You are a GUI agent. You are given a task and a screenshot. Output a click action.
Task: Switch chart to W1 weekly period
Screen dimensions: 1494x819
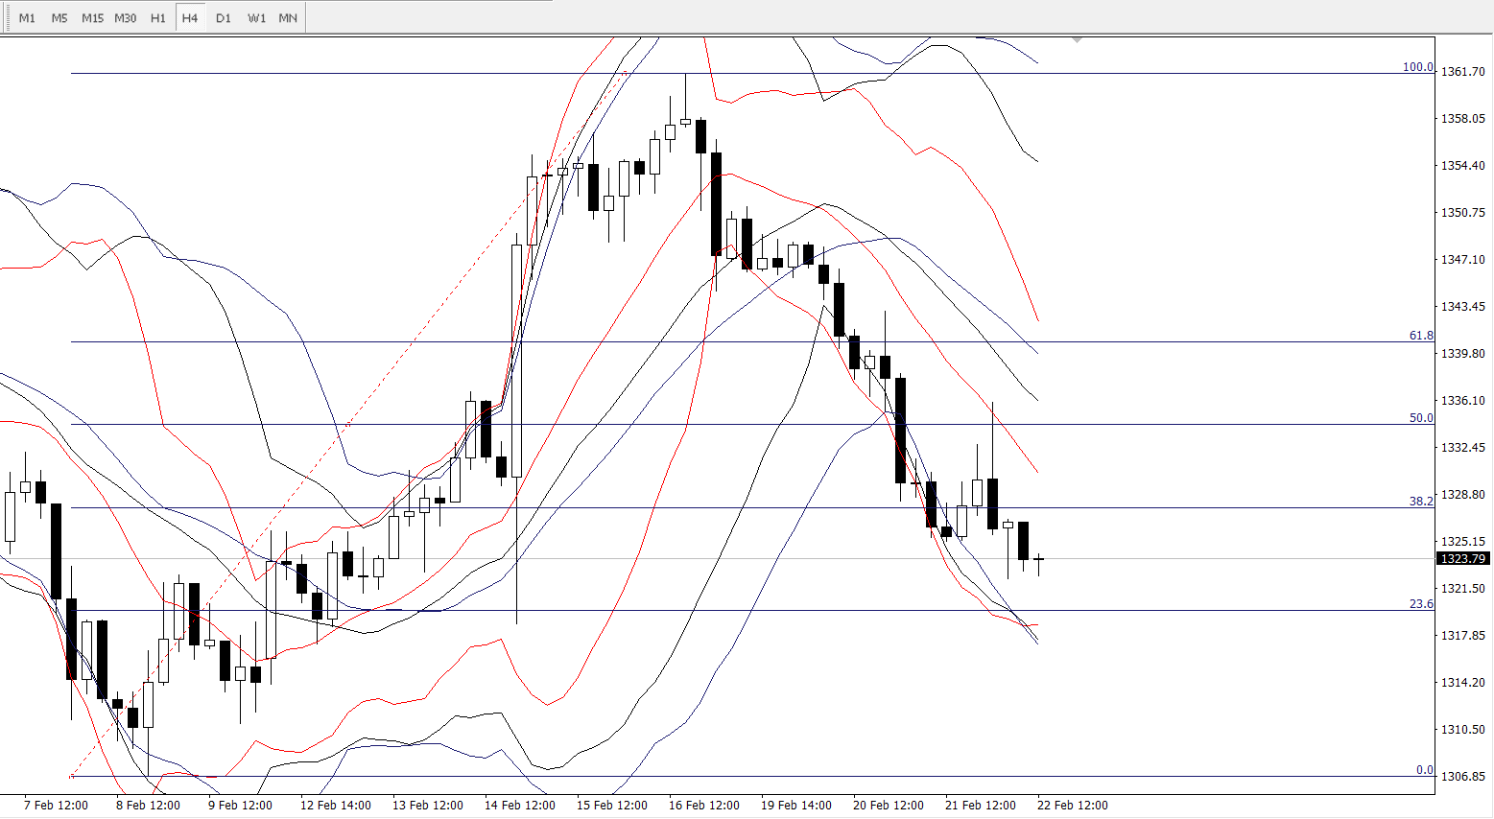click(x=256, y=18)
